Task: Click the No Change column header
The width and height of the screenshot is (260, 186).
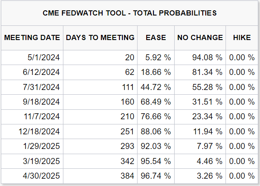Action: pyautogui.click(x=200, y=37)
